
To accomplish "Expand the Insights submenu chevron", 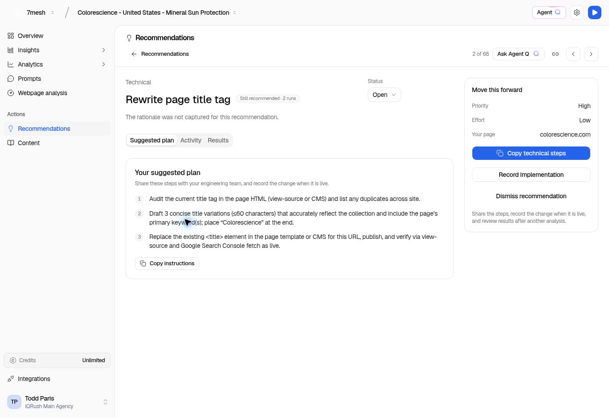I will 104,50.
